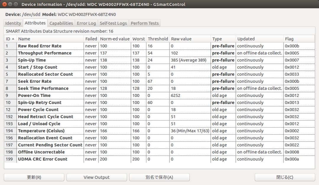Switch to the Self-test Logs tab
This screenshot has height=185, width=319.
tap(113, 23)
